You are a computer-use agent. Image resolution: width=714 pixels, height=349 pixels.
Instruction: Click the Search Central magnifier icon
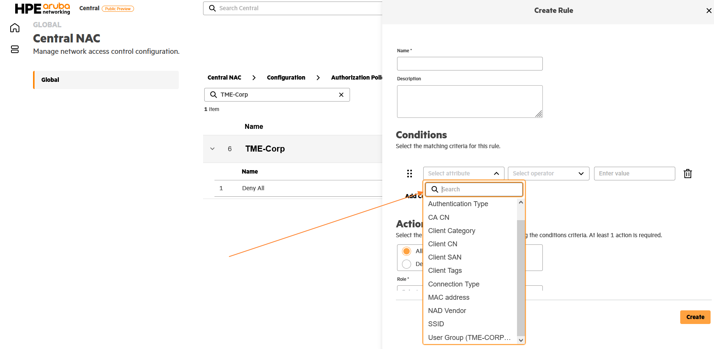(x=212, y=8)
